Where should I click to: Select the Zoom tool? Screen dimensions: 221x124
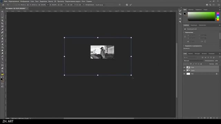(2, 71)
